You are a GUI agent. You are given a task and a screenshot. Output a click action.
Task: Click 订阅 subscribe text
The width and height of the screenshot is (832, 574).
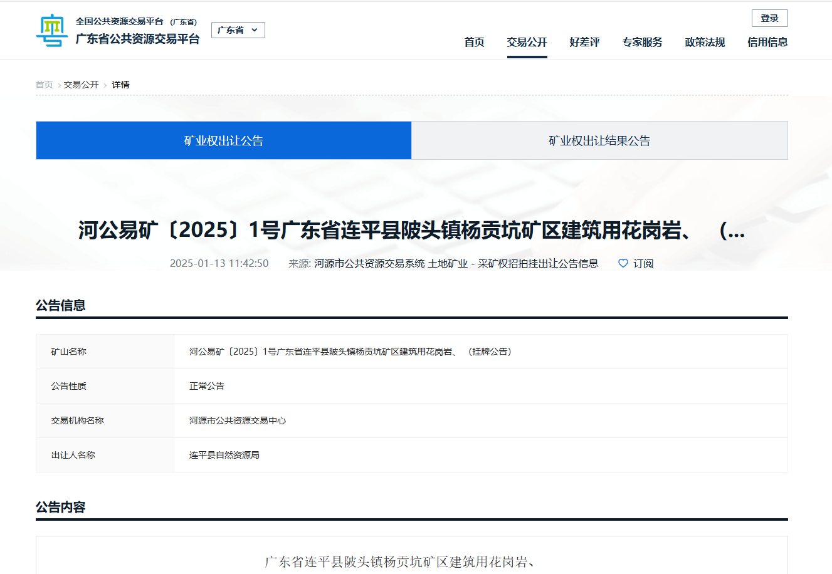[x=643, y=264]
